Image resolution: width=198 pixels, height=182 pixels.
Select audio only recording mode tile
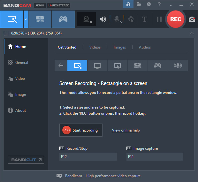pyautogui.click(x=178, y=65)
